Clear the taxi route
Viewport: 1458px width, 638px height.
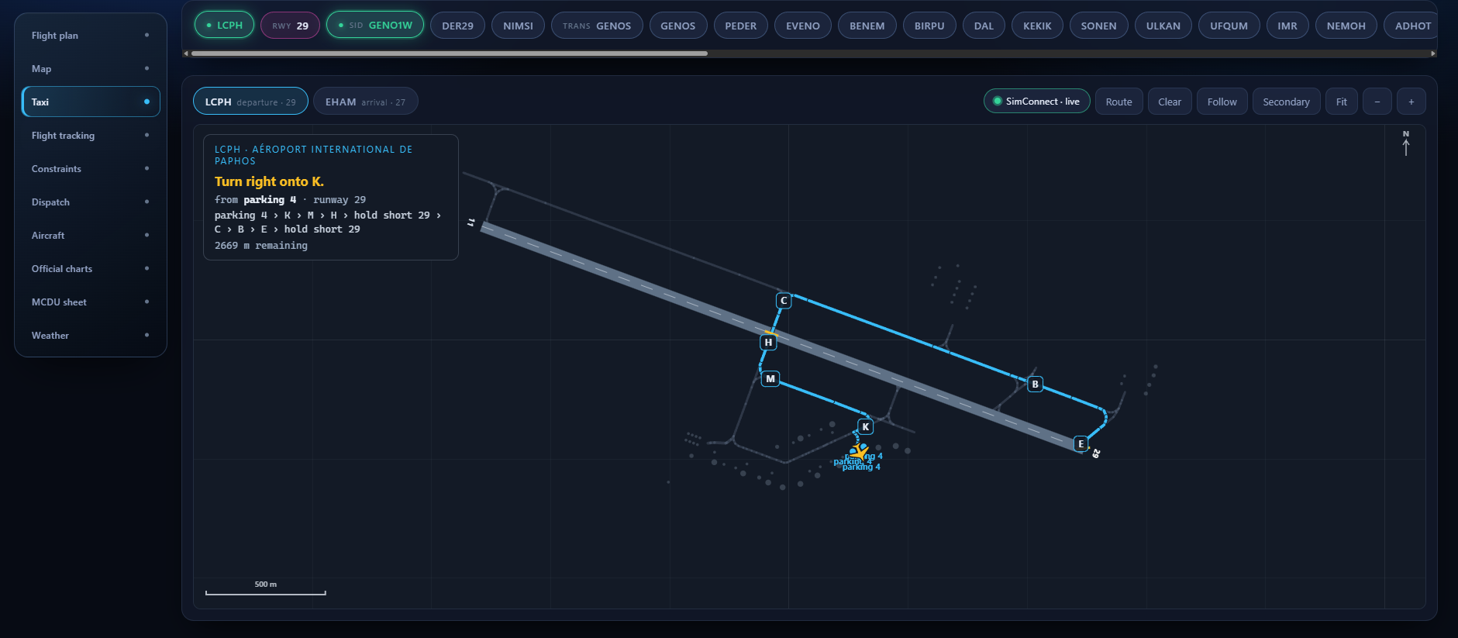(x=1170, y=102)
